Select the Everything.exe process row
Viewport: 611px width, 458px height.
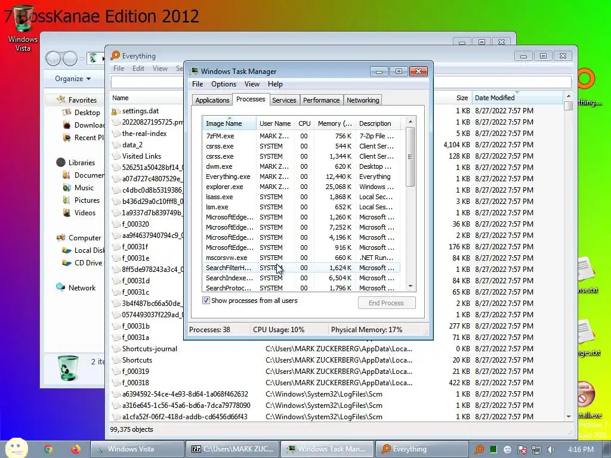click(x=300, y=177)
